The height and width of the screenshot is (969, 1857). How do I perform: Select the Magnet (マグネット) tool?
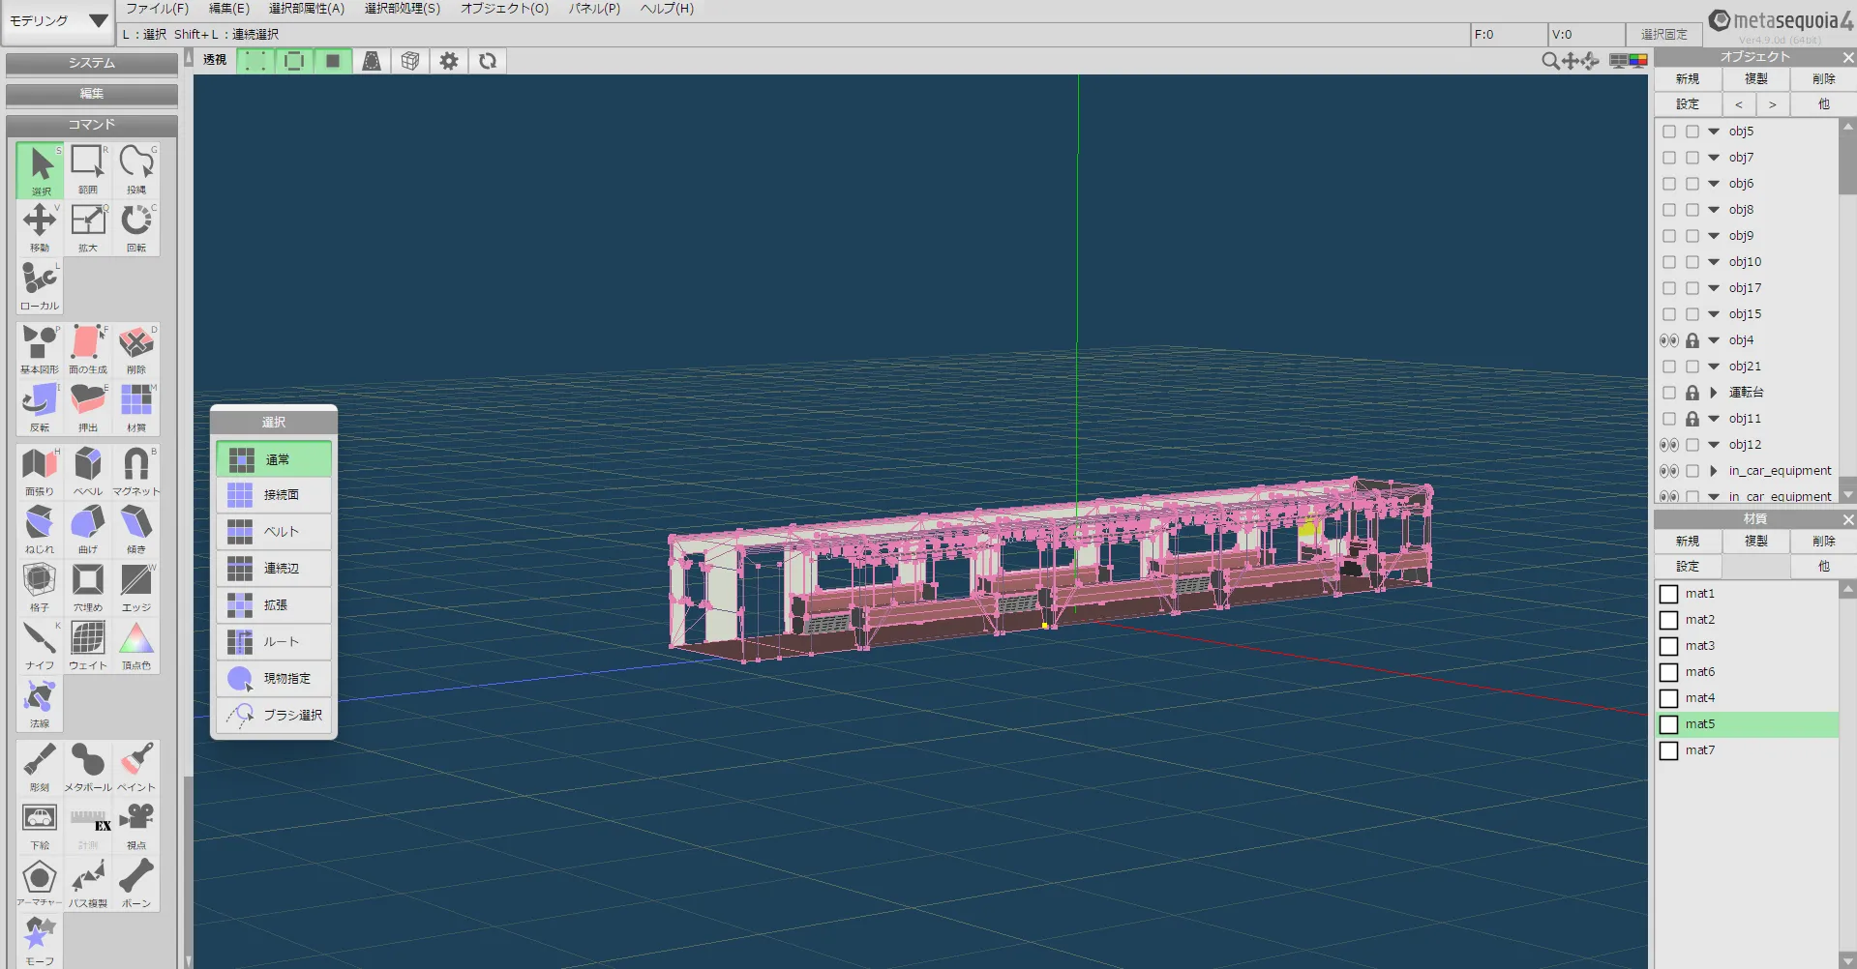pos(136,469)
